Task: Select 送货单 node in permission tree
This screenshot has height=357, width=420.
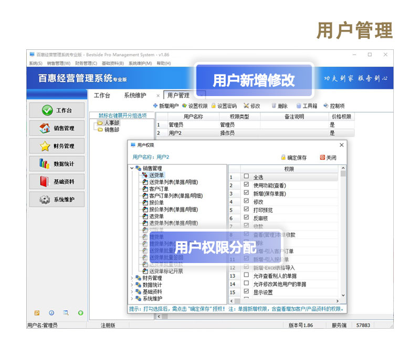Action: point(153,175)
